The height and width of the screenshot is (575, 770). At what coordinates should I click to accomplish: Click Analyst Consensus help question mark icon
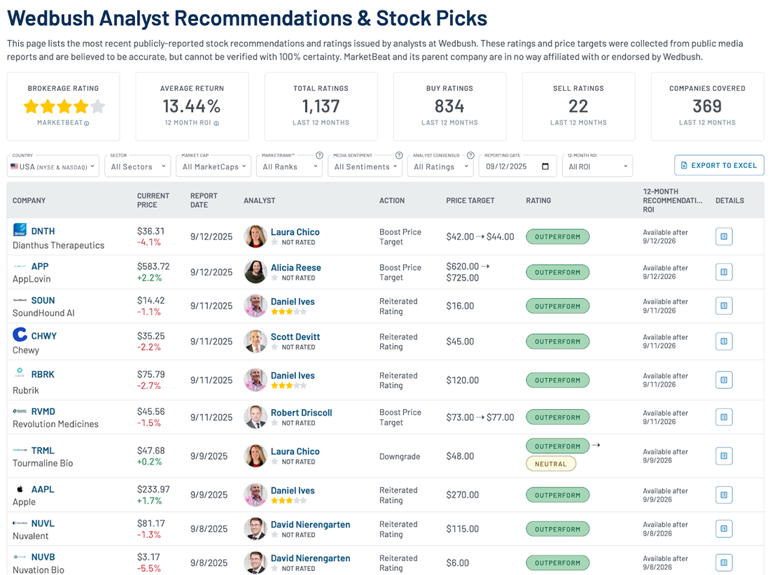(471, 155)
